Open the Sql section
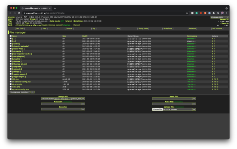The height and width of the screenshot is (149, 237). click(x=94, y=28)
